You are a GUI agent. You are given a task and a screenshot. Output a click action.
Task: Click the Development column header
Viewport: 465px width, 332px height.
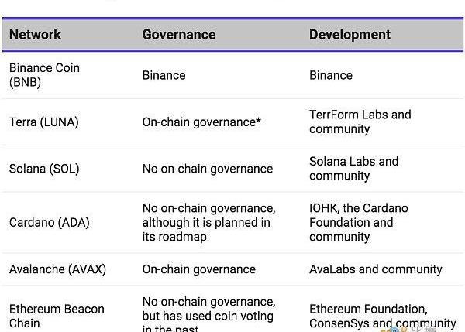click(350, 35)
